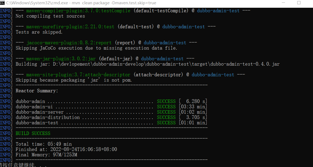Click the Final Memory 97M/1253M line

point(46,155)
